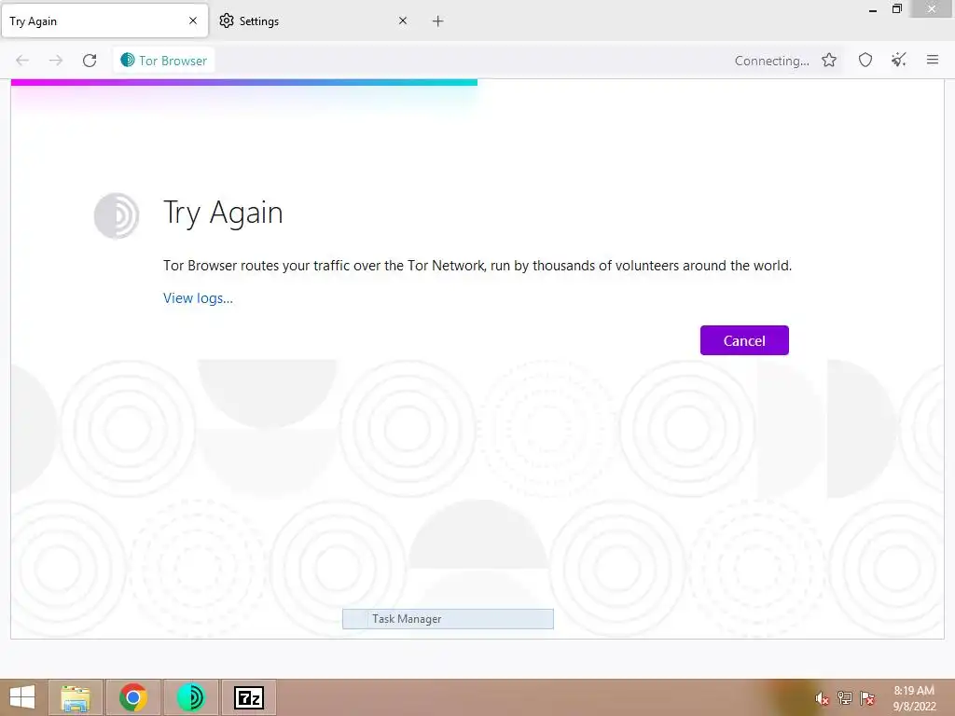Switch to the Settings tab
955x716 pixels.
313,21
